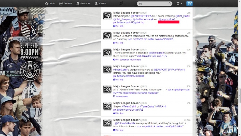
Task: Open link pic.twitter.com/hUQgdnk1kd
Action: [x=129, y=22]
